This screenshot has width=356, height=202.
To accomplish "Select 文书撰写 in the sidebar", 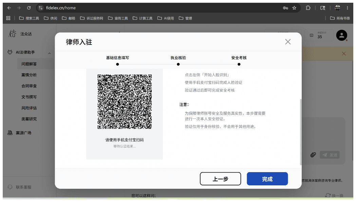I will (29, 97).
